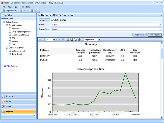Open the toolbar options overflow arrow
The image size is (164, 123).
[x=39, y=11]
